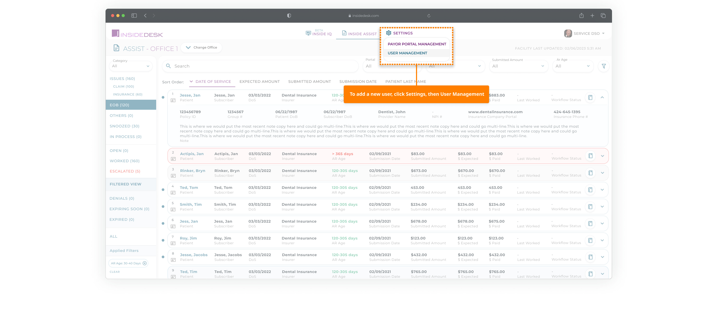Sort by Expected Amount
Viewport: 717px width, 316px height.
click(259, 82)
